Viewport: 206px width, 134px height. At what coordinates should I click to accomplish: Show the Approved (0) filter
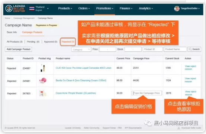tap(51, 42)
